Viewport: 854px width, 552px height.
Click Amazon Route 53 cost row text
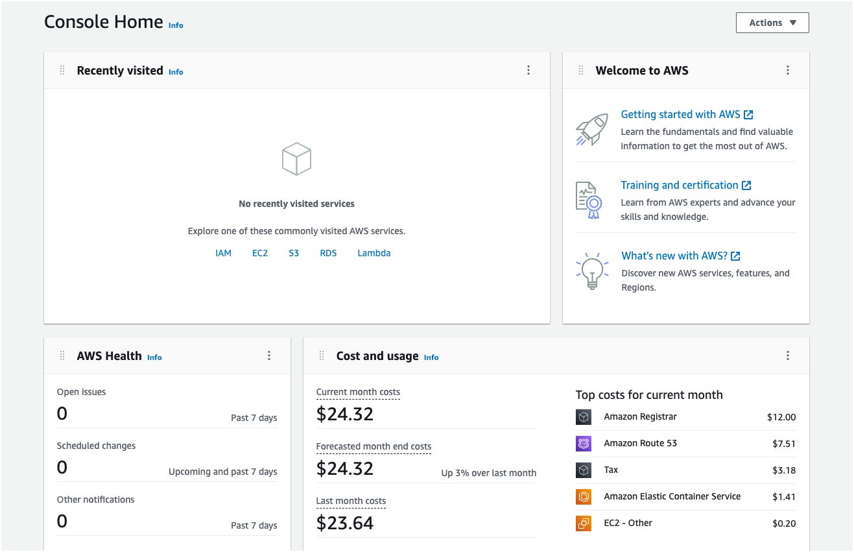point(640,443)
